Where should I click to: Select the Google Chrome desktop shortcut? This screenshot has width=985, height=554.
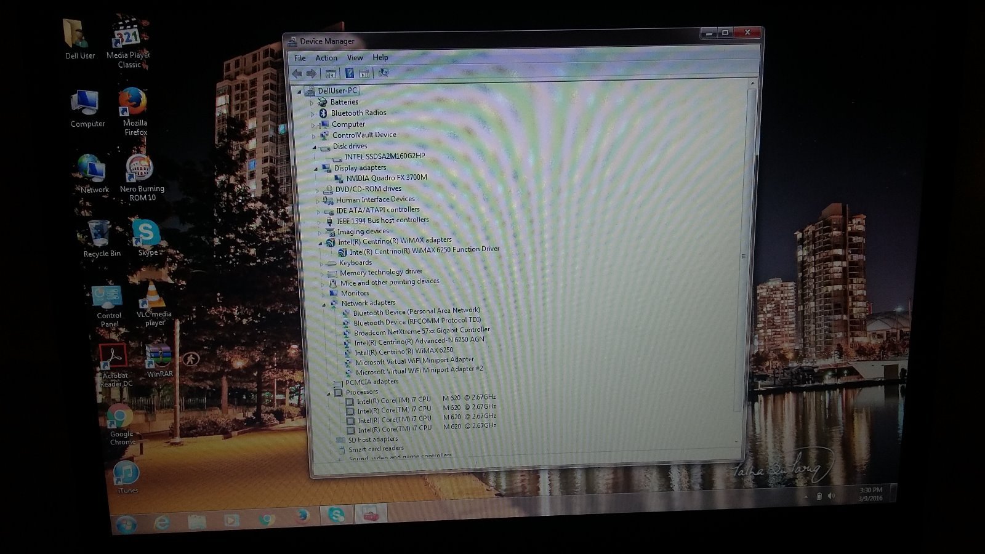(x=121, y=425)
